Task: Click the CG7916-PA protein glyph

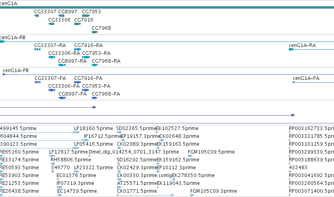Action: click(x=78, y=82)
